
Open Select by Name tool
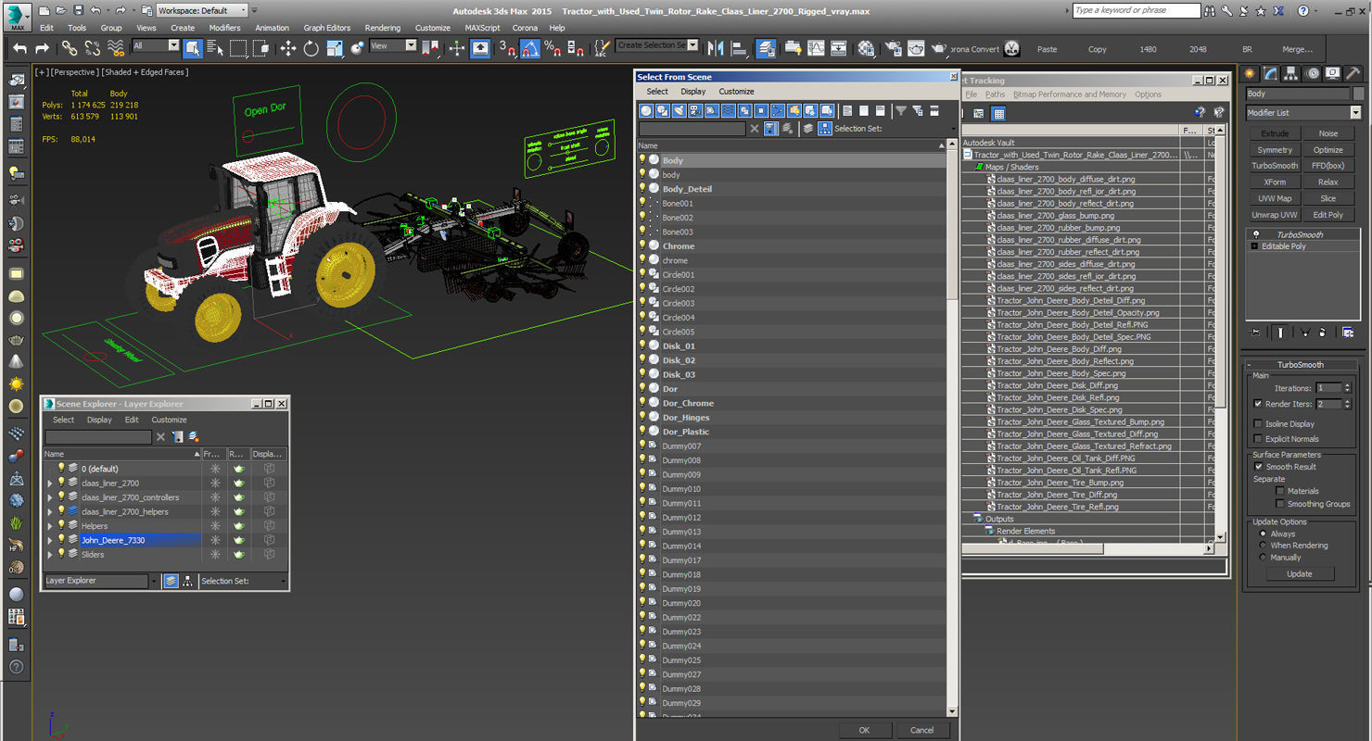click(215, 48)
